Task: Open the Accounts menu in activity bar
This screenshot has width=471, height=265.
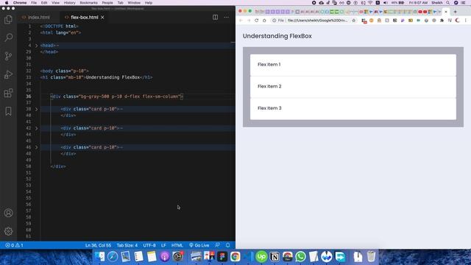Action: click(x=8, y=213)
